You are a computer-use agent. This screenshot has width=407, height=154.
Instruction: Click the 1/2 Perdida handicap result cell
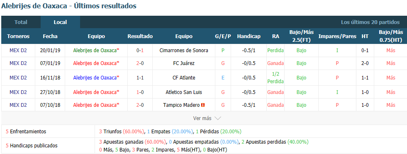click(x=275, y=78)
